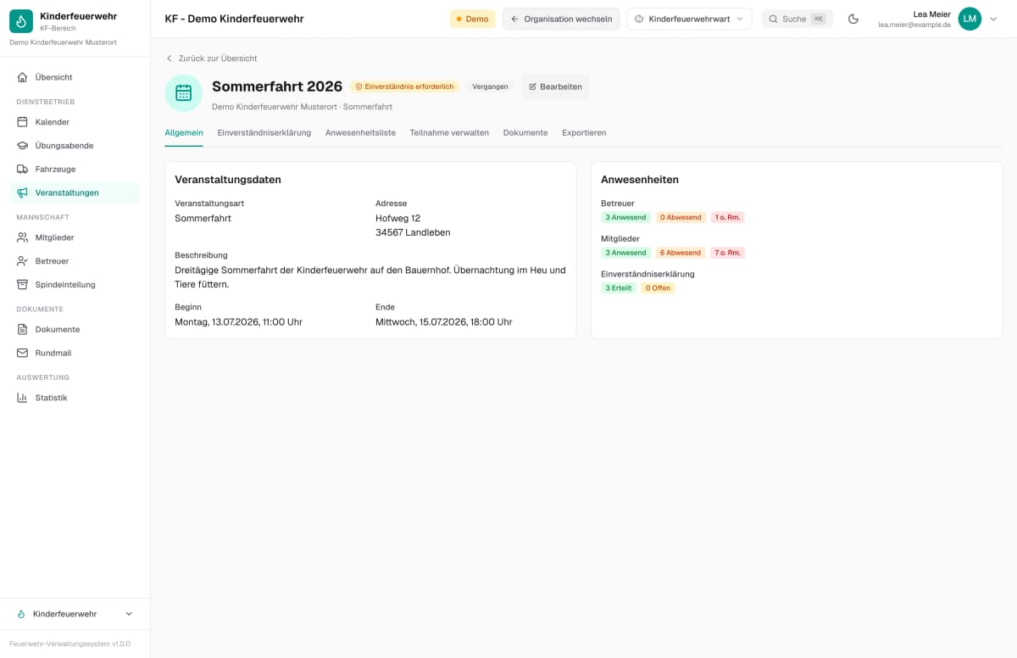Click the Vergangen status badge
This screenshot has height=658, width=1017.
[490, 86]
